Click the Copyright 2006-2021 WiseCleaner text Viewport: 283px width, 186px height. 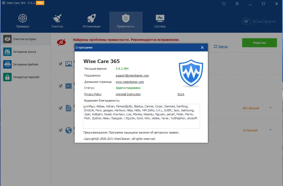coord(119,139)
